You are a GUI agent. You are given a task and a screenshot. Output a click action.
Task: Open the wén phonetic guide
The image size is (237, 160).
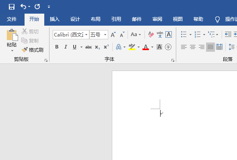(160, 34)
